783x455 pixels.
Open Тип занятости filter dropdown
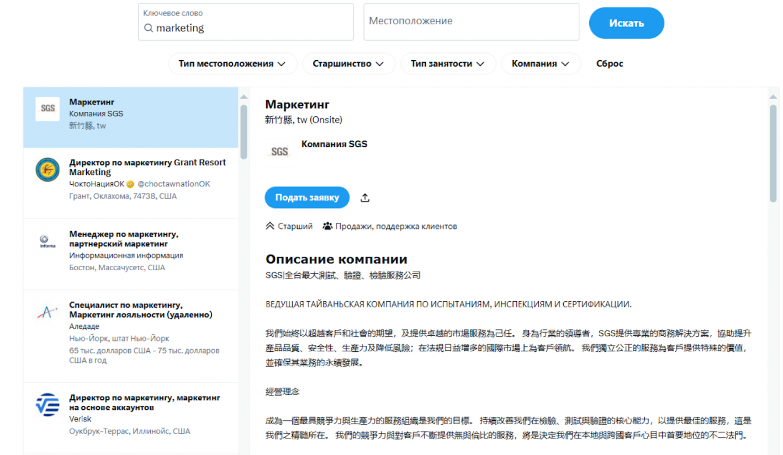(448, 63)
